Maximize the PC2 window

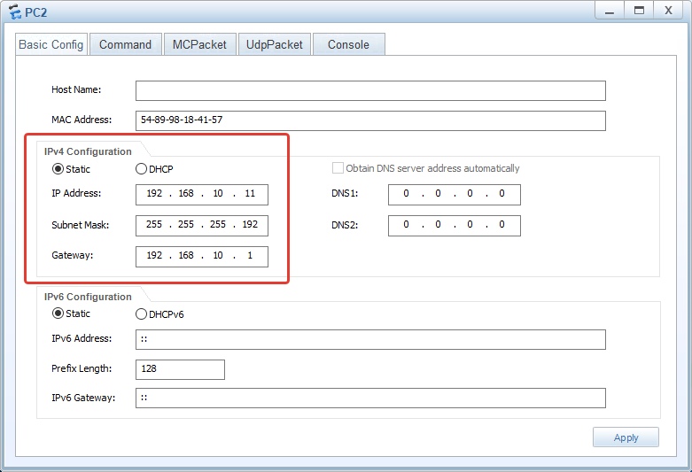[636, 10]
